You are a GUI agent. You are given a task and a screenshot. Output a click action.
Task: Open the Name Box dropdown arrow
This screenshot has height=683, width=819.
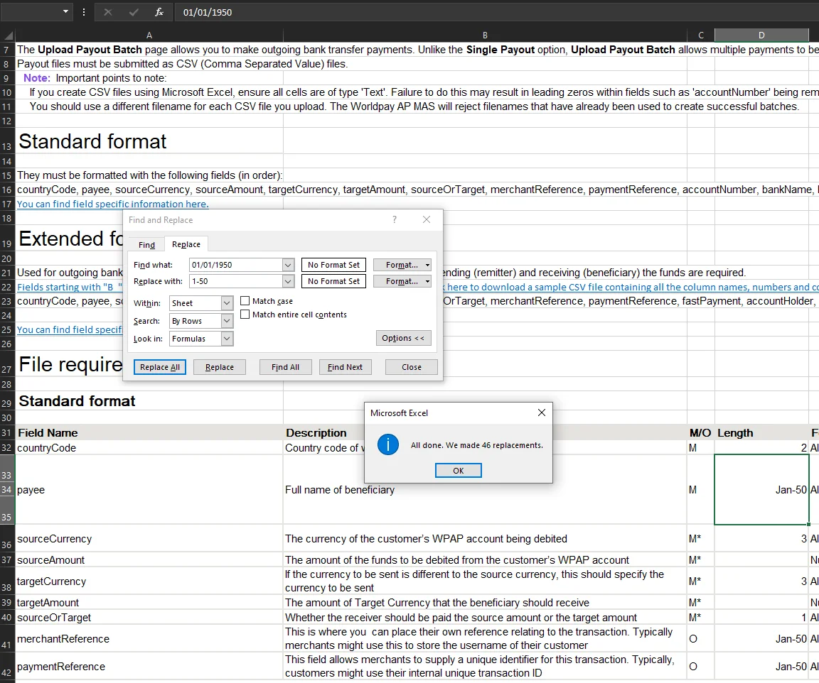click(66, 11)
